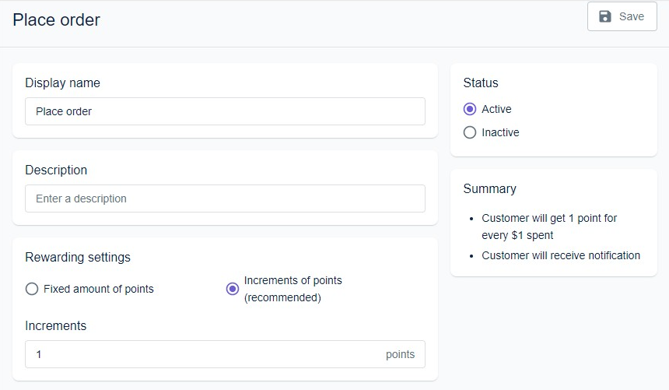Image resolution: width=669 pixels, height=390 pixels.
Task: Select the Increments of points radio circle
Action: (233, 289)
